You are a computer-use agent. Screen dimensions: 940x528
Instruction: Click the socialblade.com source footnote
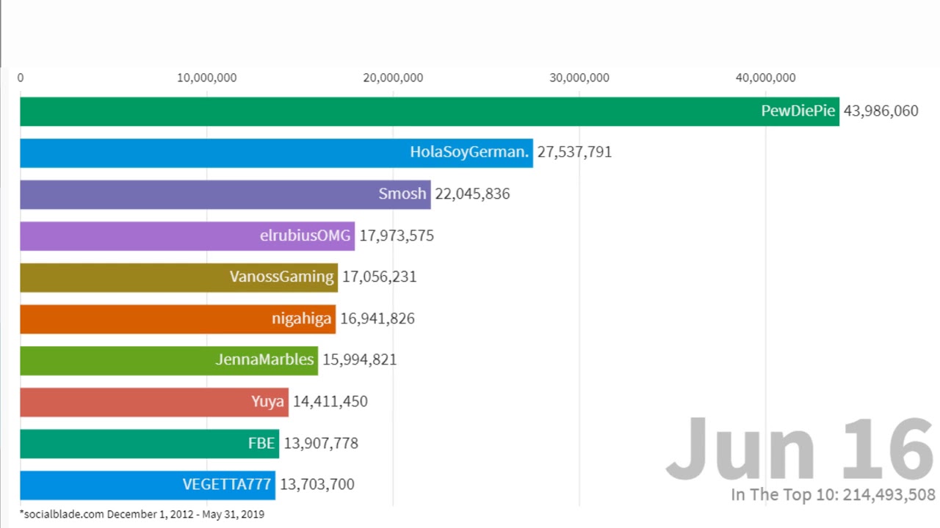142,515
